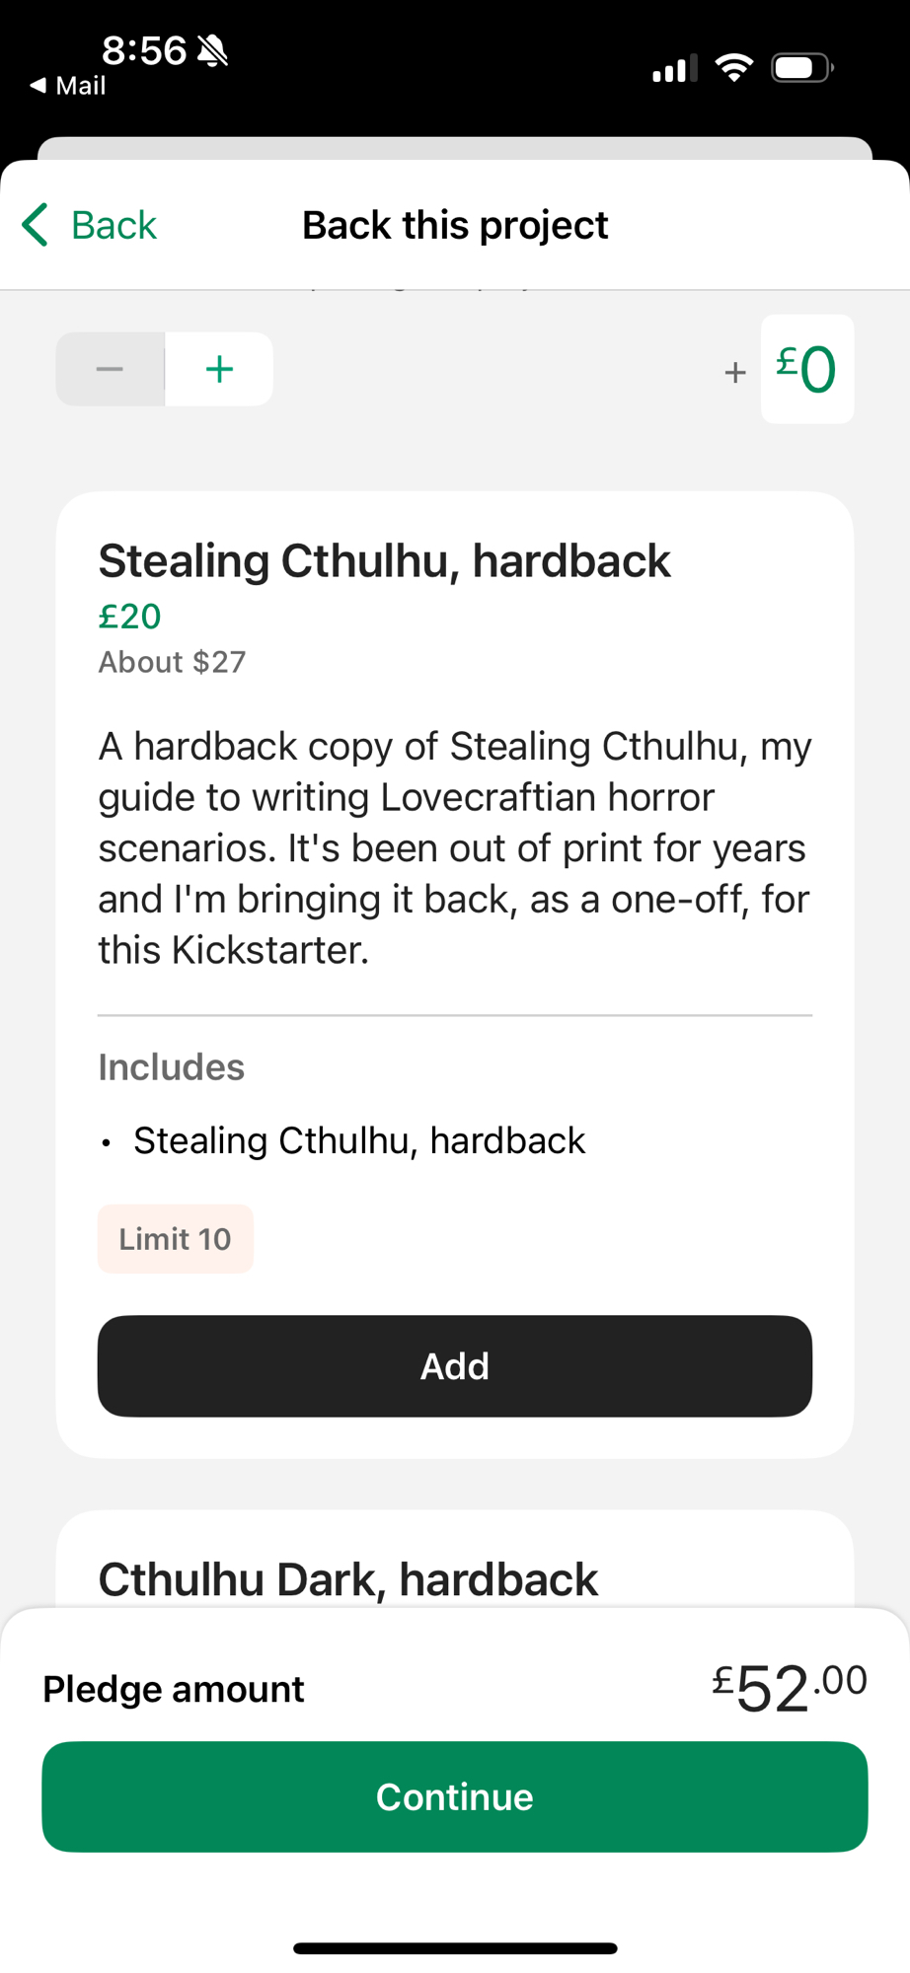Tap the battery status icon
The width and height of the screenshot is (910, 1973).
pyautogui.click(x=801, y=68)
